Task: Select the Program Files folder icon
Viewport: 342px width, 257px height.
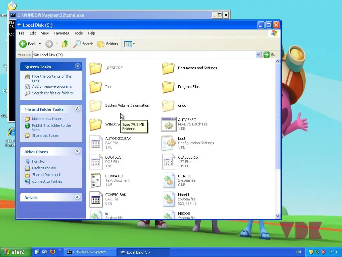Action: point(168,87)
